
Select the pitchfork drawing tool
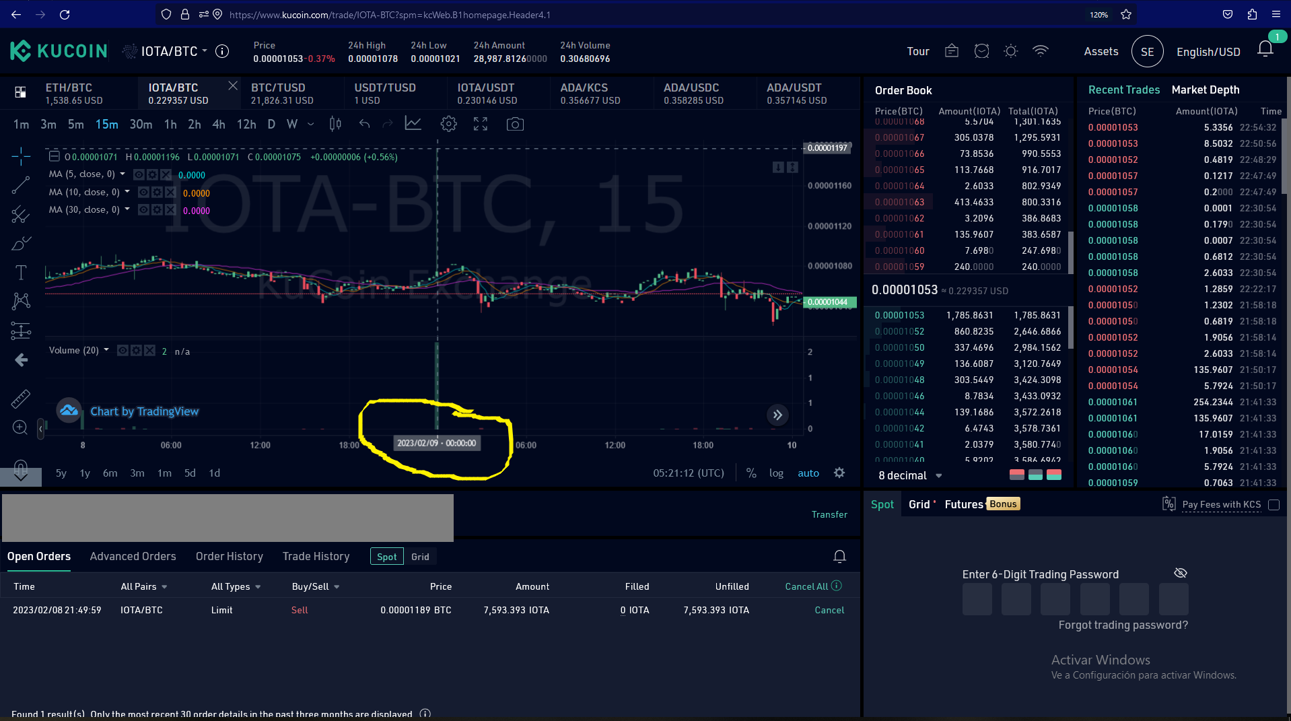21,215
